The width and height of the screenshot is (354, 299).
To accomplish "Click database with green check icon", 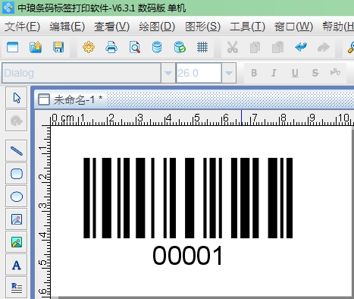I will (180, 47).
